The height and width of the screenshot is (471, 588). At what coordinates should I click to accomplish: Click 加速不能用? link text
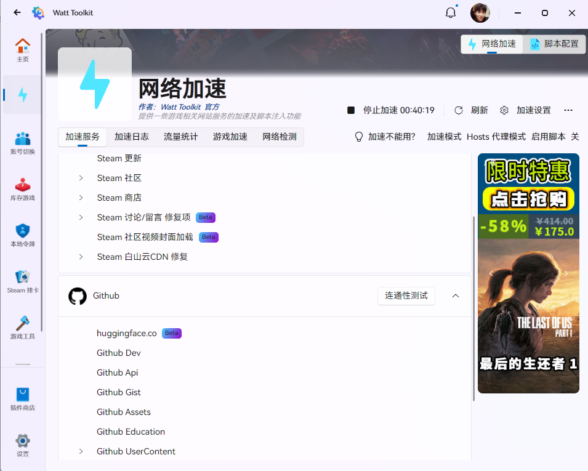(392, 137)
